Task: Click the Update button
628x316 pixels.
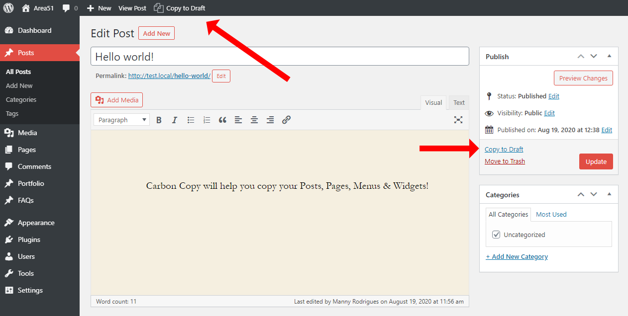Action: coord(596,161)
